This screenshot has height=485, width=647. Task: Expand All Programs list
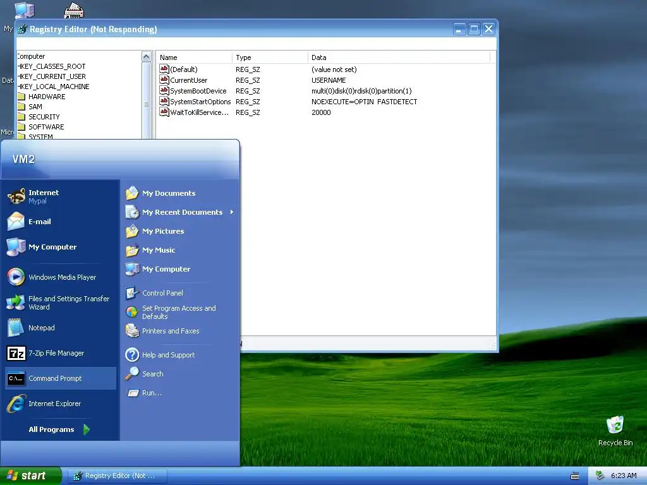click(x=60, y=429)
